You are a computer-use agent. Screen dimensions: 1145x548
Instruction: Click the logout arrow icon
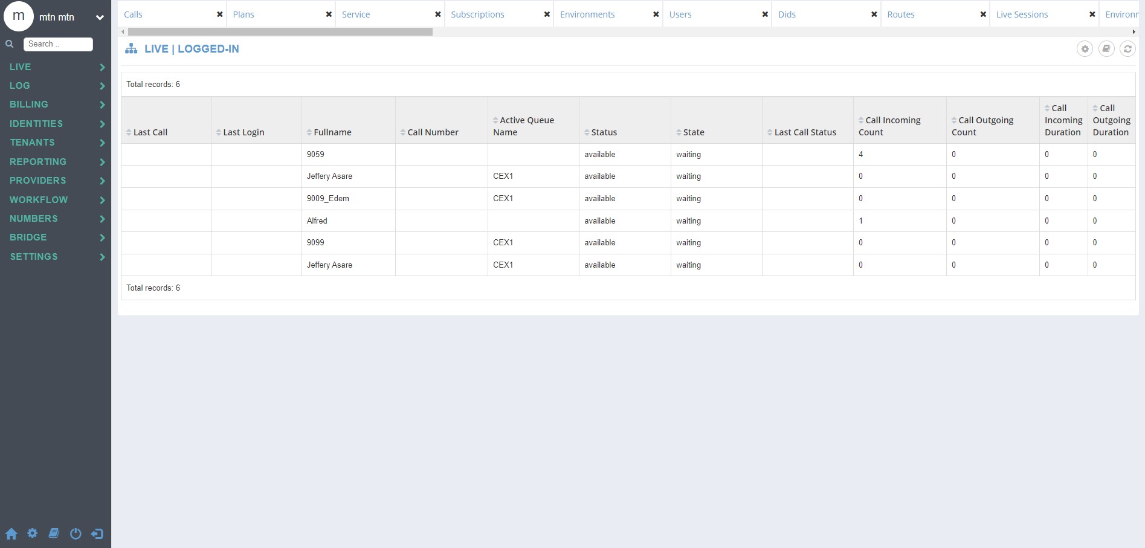(x=97, y=533)
